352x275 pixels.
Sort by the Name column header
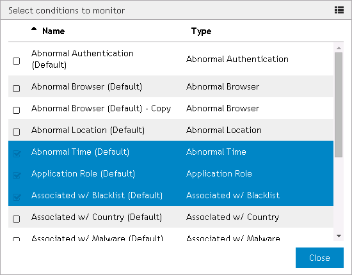click(53, 31)
